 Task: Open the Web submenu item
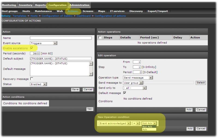pos(60,11)
